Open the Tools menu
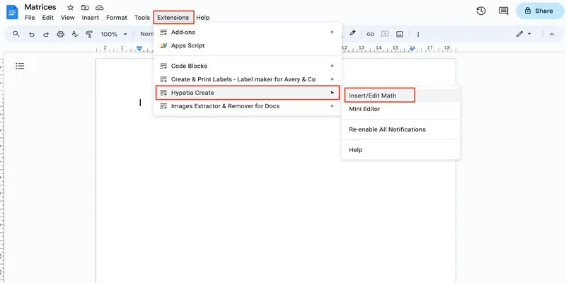The height and width of the screenshot is (283, 566). coord(142,17)
